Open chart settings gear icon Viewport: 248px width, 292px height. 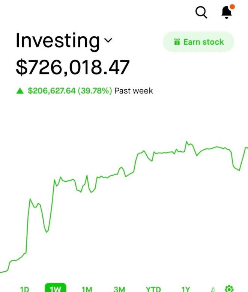click(x=229, y=289)
